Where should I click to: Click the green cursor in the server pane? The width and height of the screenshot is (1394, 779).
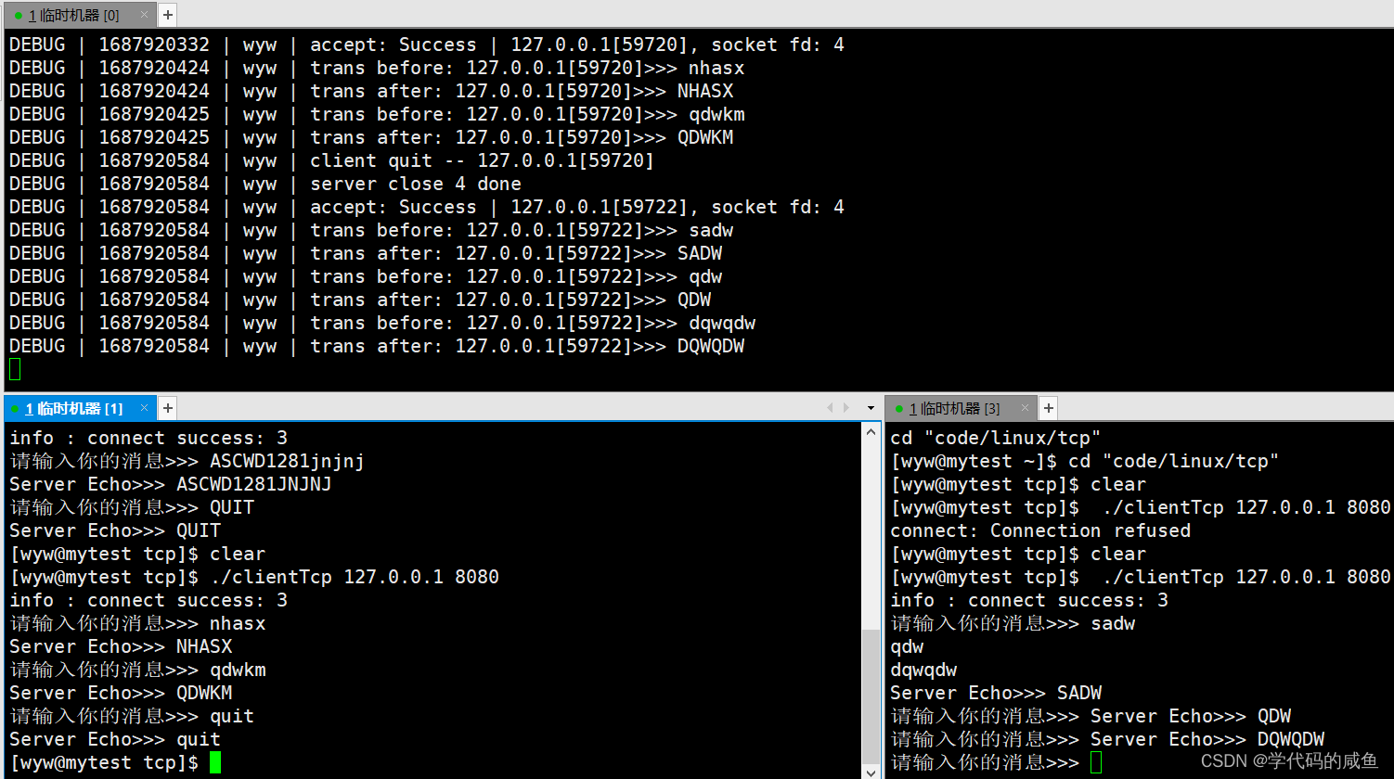point(14,369)
